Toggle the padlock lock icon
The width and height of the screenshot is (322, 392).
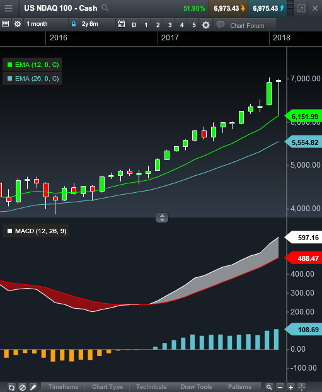coord(74,24)
